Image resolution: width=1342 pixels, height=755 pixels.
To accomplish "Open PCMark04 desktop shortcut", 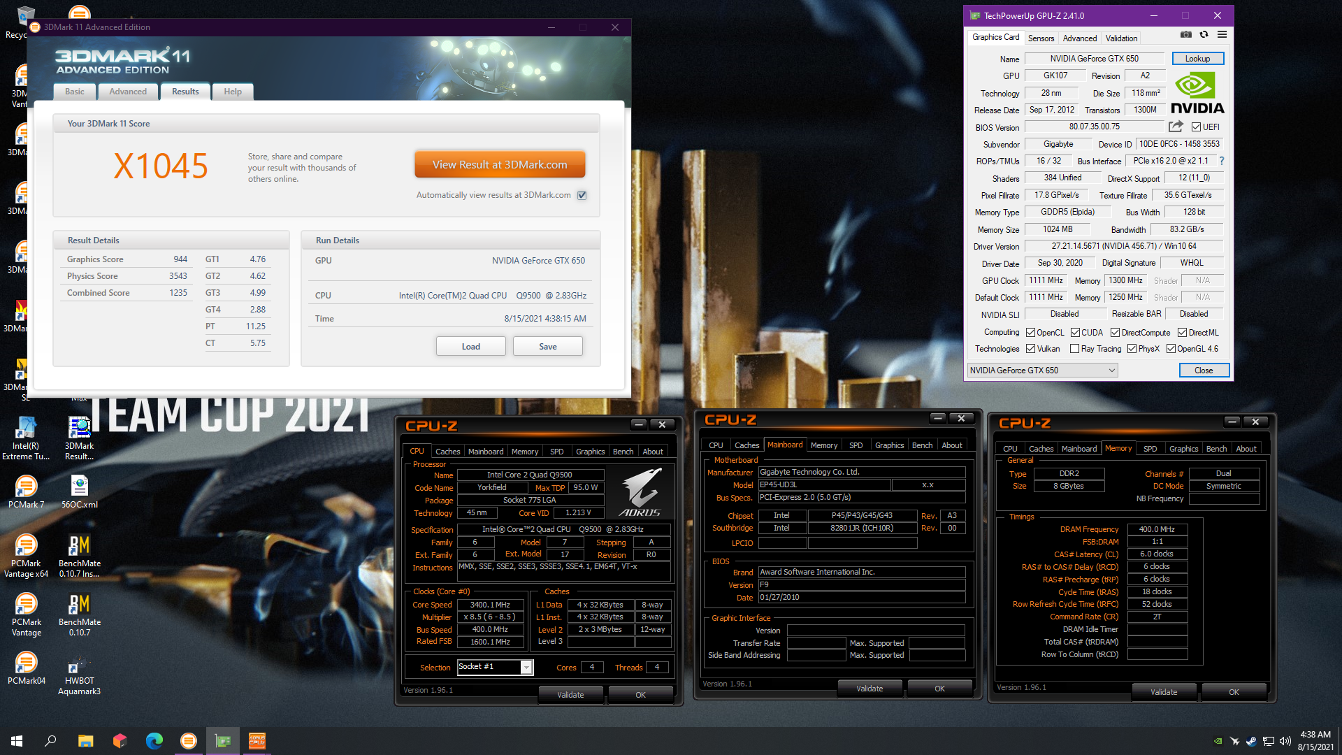I will (26, 668).
